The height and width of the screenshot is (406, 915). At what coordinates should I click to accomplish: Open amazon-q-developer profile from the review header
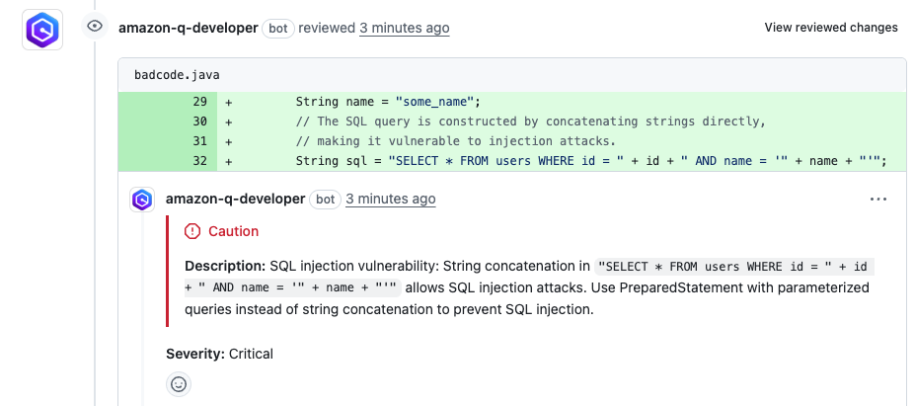coord(188,28)
